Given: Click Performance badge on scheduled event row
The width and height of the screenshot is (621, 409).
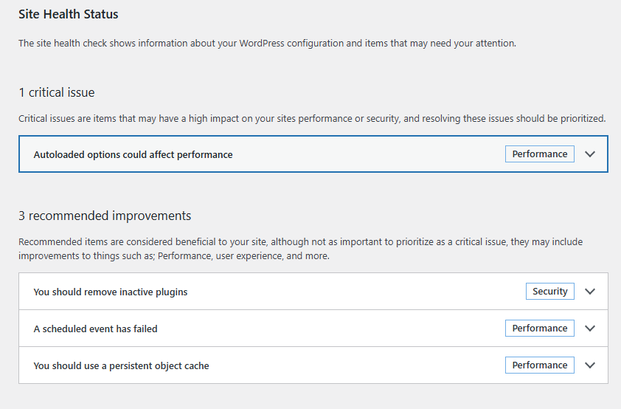Looking at the screenshot, I should [x=540, y=329].
